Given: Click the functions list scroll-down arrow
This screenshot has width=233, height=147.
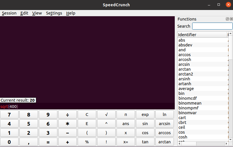Looking at the screenshot, I should pyautogui.click(x=230, y=139).
